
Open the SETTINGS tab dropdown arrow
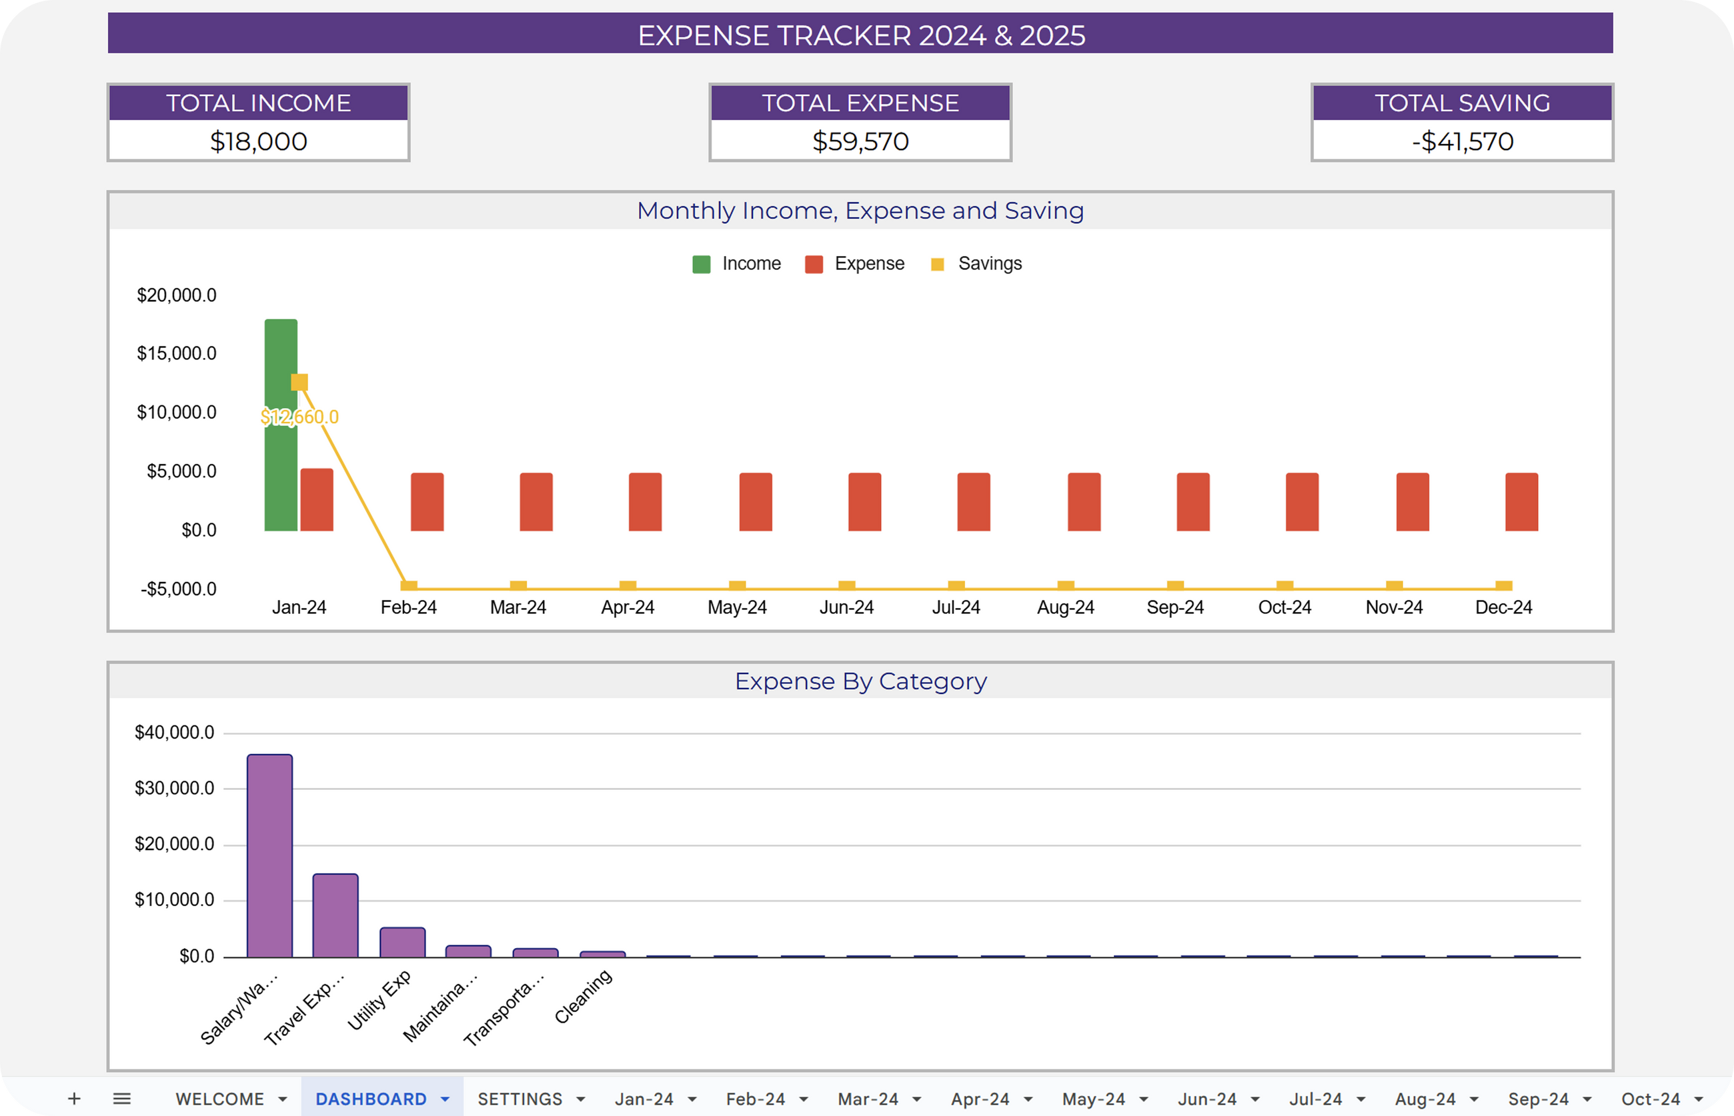pos(581,1099)
